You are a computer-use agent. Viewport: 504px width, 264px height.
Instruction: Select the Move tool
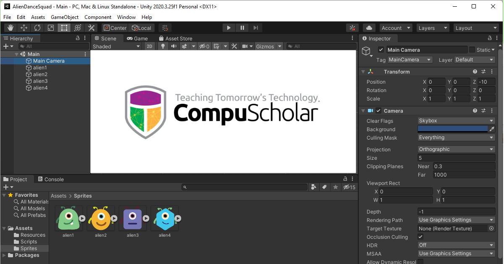coord(24,28)
